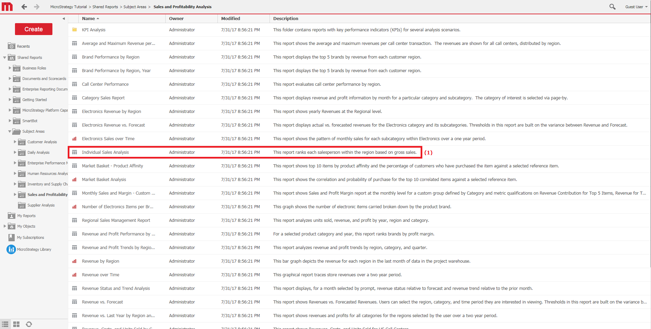Click the refresh icon at bottom left
The image size is (651, 329).
(29, 324)
